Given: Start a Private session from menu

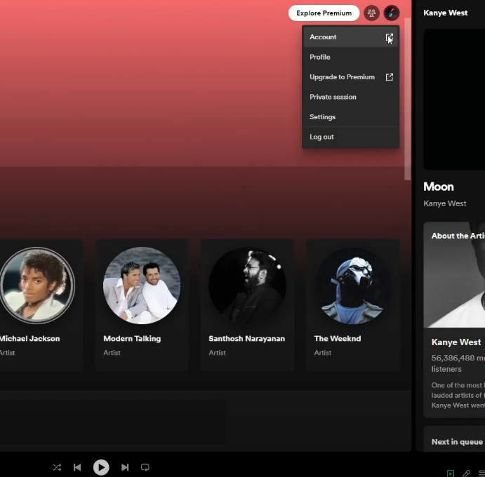Looking at the screenshot, I should (x=351, y=97).
